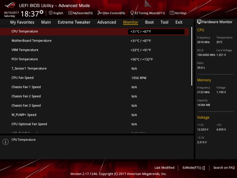
Task: Click the 12.033 V reading
Action: pos(203,130)
